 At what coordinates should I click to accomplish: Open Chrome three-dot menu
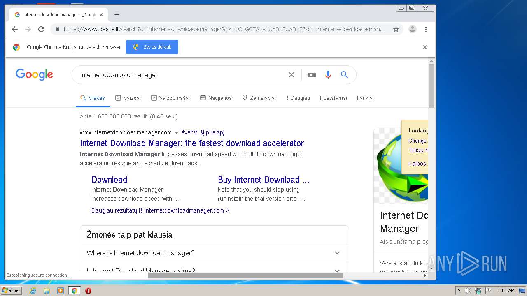[x=426, y=29]
